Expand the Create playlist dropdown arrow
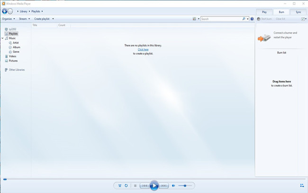Image resolution: width=308 pixels, height=193 pixels. point(53,19)
